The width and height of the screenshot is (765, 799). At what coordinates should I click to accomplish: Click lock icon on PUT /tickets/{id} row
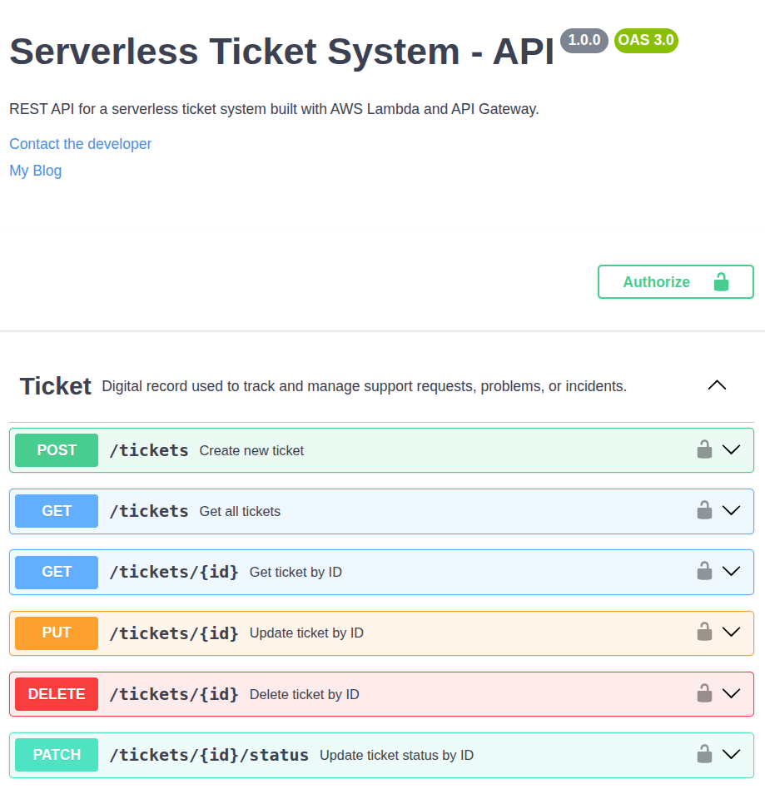[704, 633]
